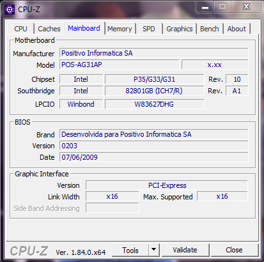Click the Chipset vendor Intel field
Screen dimensions: 264x262
[81, 79]
